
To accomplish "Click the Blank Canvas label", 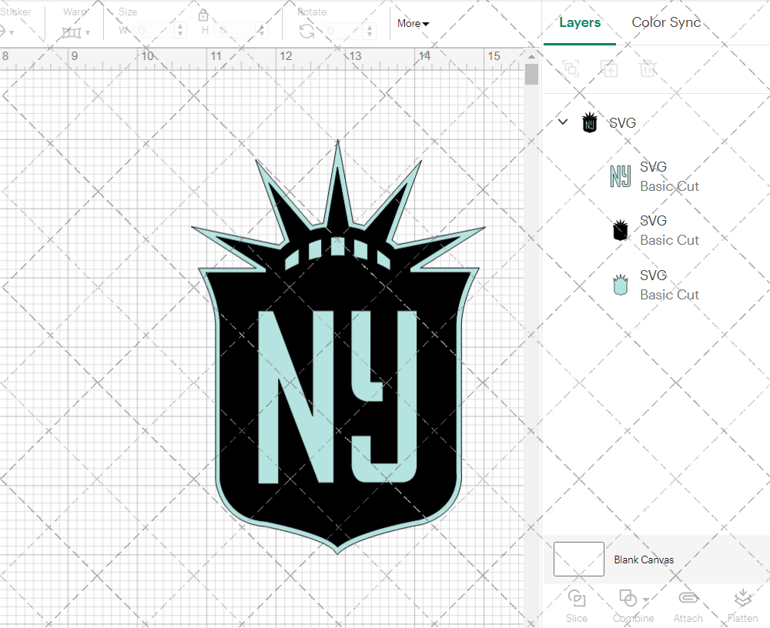I will click(643, 560).
